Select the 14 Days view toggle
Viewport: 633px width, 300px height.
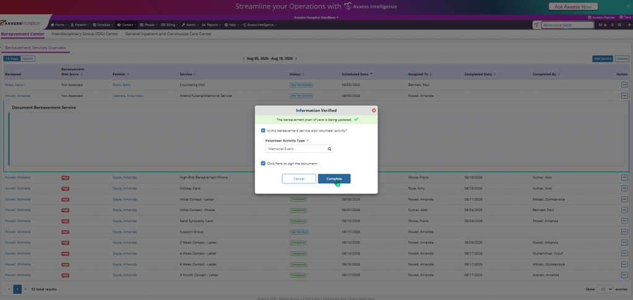12,59
